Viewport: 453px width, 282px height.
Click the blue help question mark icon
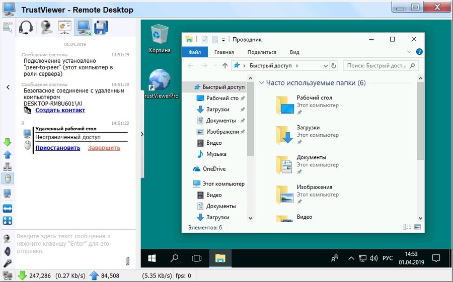coord(419,52)
